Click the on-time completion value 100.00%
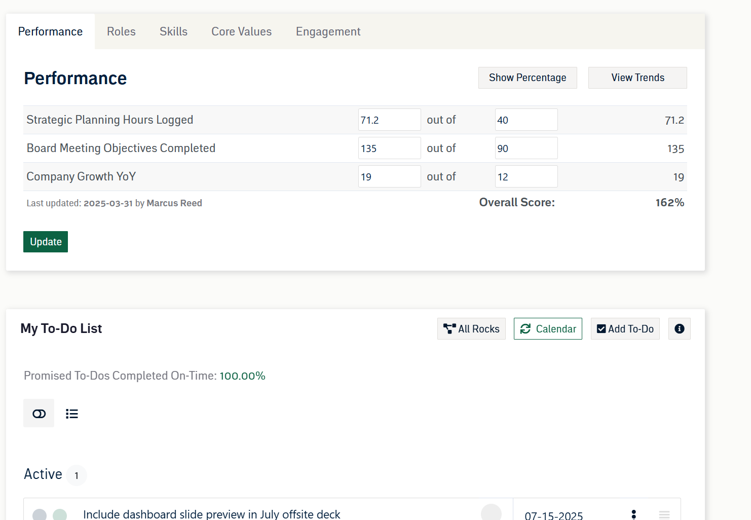Image resolution: width=751 pixels, height=520 pixels. pos(242,376)
